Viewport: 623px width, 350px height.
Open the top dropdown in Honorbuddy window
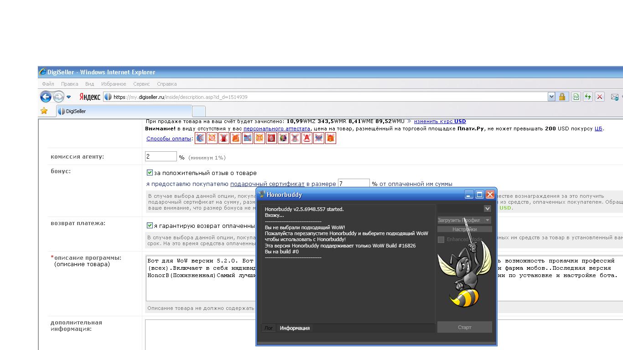[488, 208]
